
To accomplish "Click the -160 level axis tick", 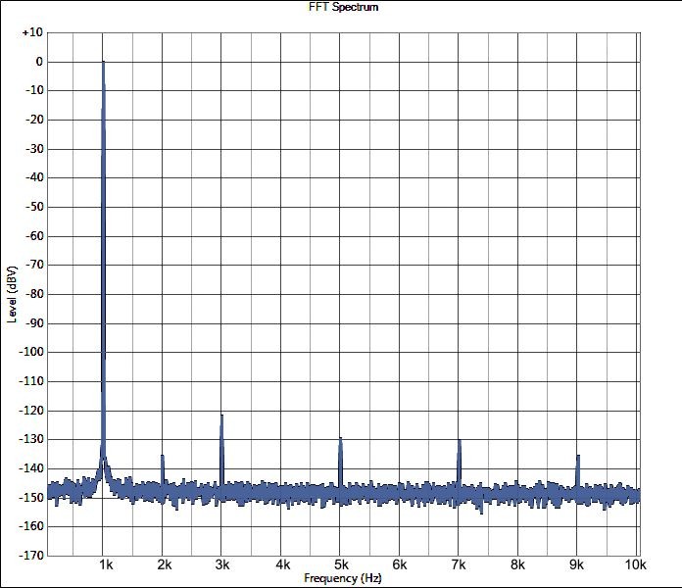I will [x=31, y=526].
